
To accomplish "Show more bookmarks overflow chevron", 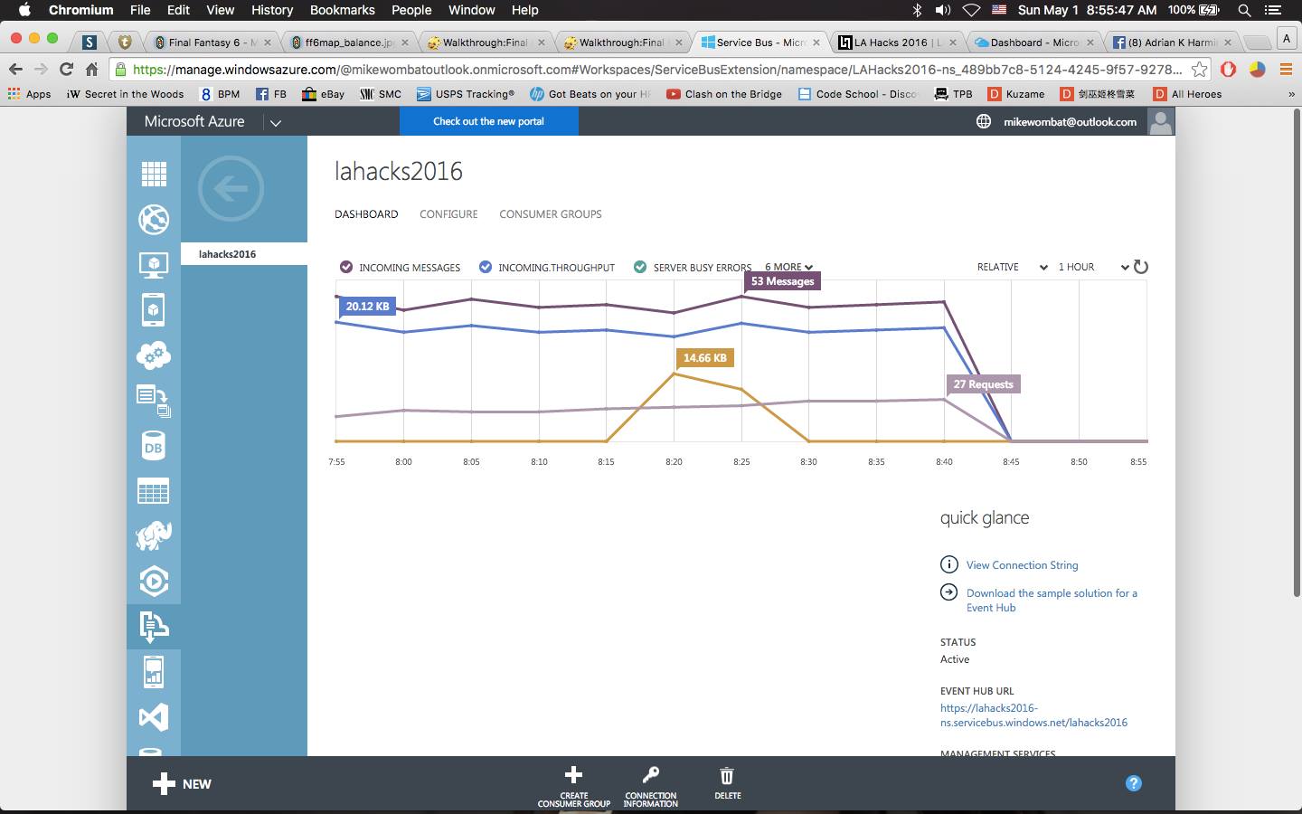I will pyautogui.click(x=1290, y=94).
